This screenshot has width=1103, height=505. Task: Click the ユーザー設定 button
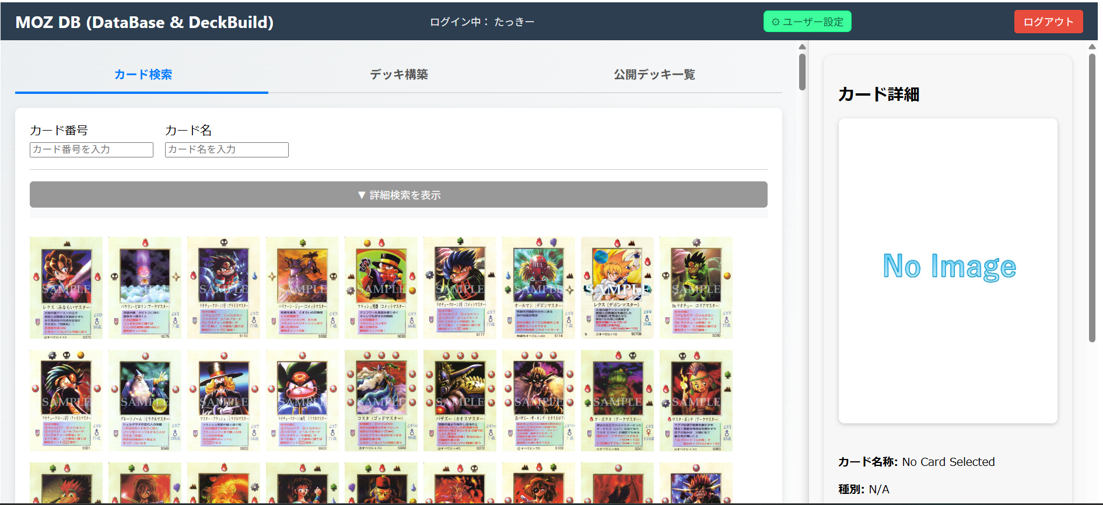click(807, 22)
